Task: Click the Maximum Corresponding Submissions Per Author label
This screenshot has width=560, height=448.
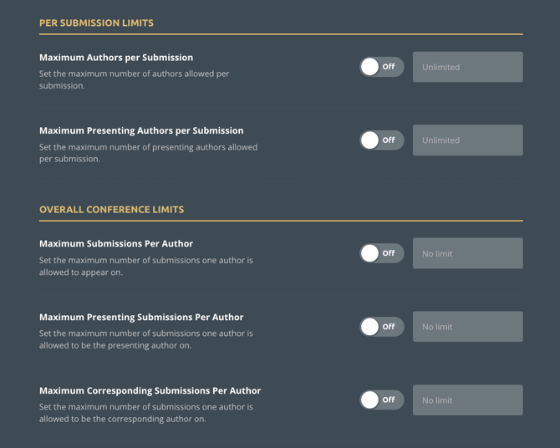Action: point(150,390)
